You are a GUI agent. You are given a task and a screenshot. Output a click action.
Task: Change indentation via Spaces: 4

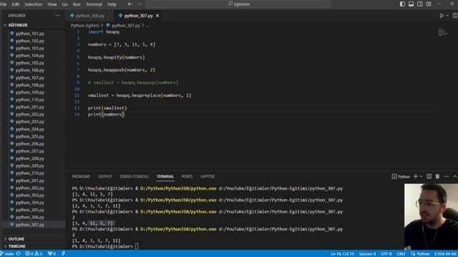click(x=367, y=254)
